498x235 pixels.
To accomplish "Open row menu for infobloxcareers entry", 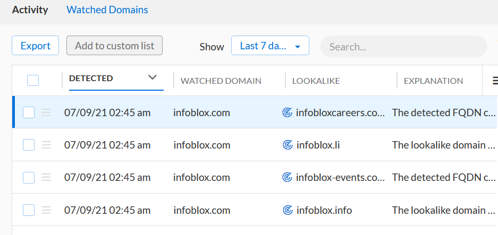I will click(46, 112).
